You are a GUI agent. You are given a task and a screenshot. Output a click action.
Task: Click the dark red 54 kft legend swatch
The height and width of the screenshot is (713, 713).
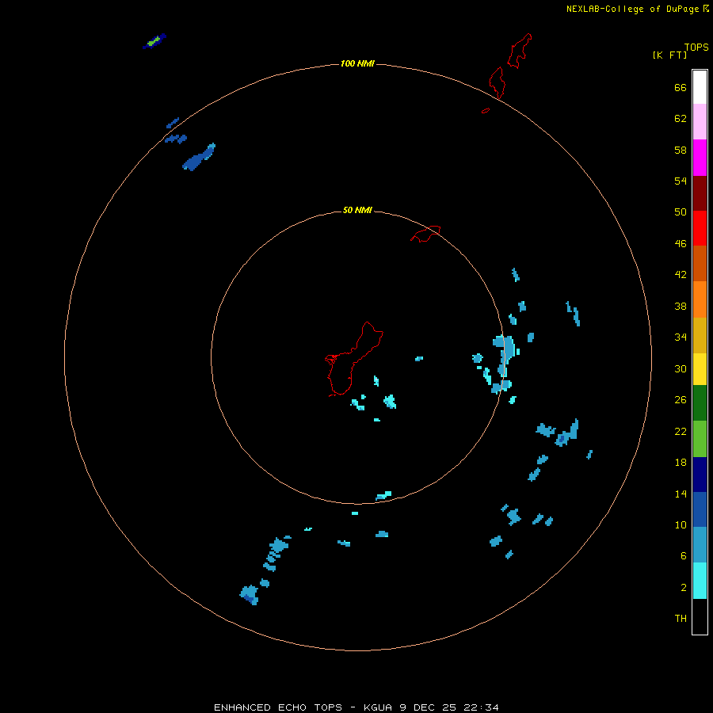coord(700,193)
